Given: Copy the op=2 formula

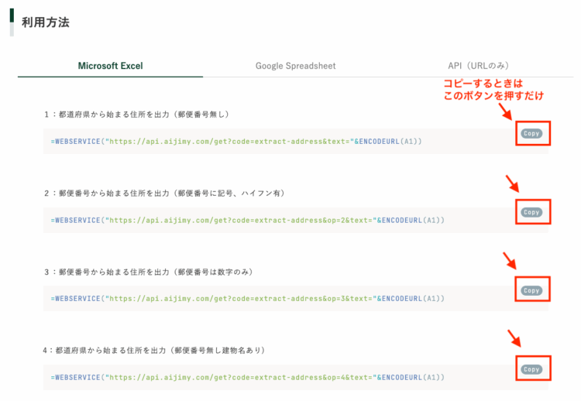Looking at the screenshot, I should [531, 212].
